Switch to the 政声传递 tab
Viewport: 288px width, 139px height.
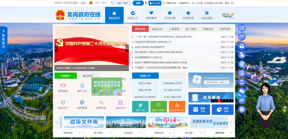225,29
